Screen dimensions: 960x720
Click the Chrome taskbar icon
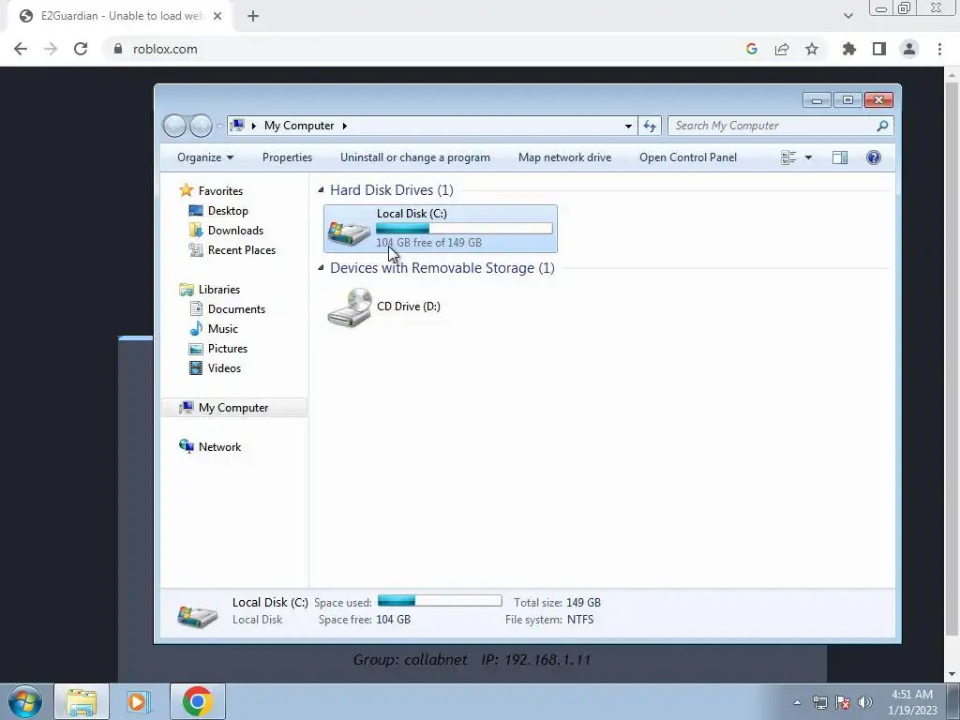pos(197,701)
